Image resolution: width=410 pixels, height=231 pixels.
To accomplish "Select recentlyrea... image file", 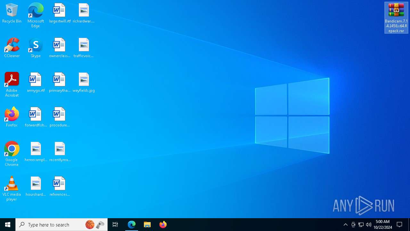I will coord(60,152).
